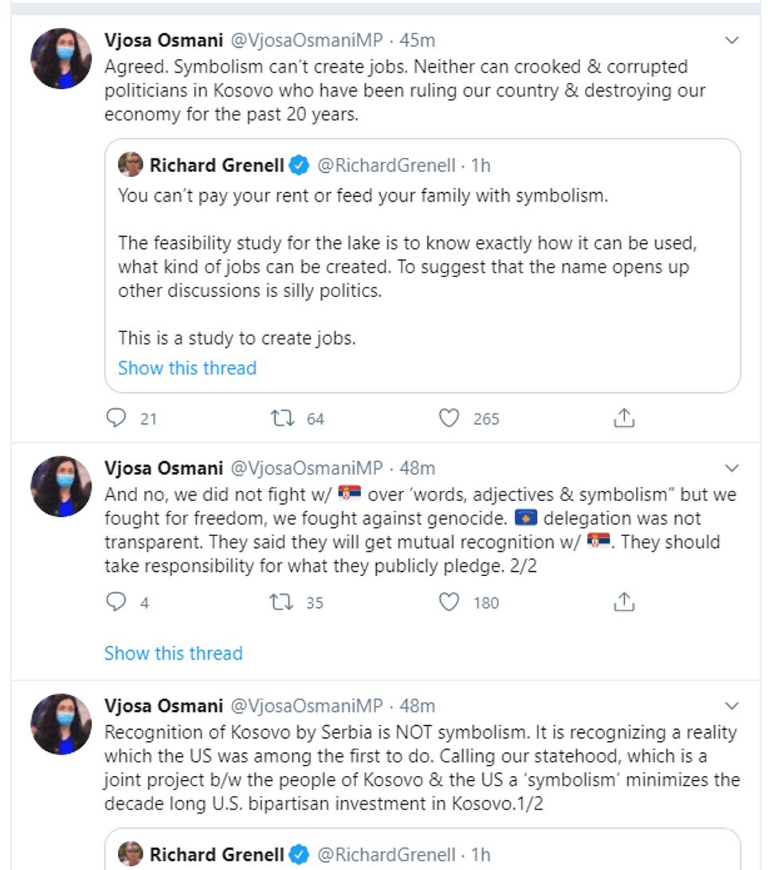Like the tweet with 180 likes
781x870 pixels.
pyautogui.click(x=449, y=602)
